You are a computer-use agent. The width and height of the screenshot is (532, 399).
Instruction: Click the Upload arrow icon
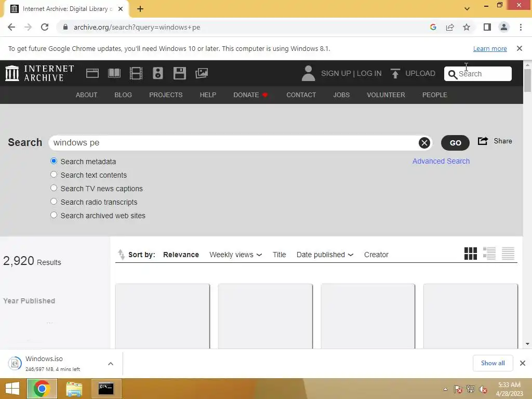coord(395,73)
